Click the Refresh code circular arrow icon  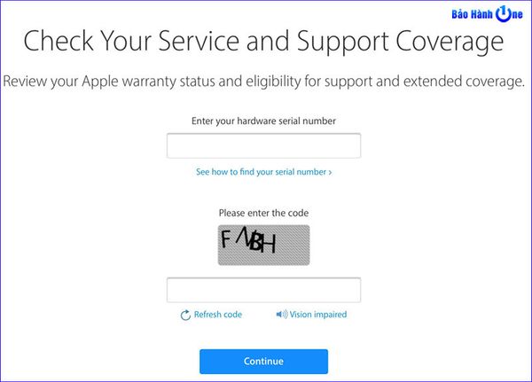[185, 315]
